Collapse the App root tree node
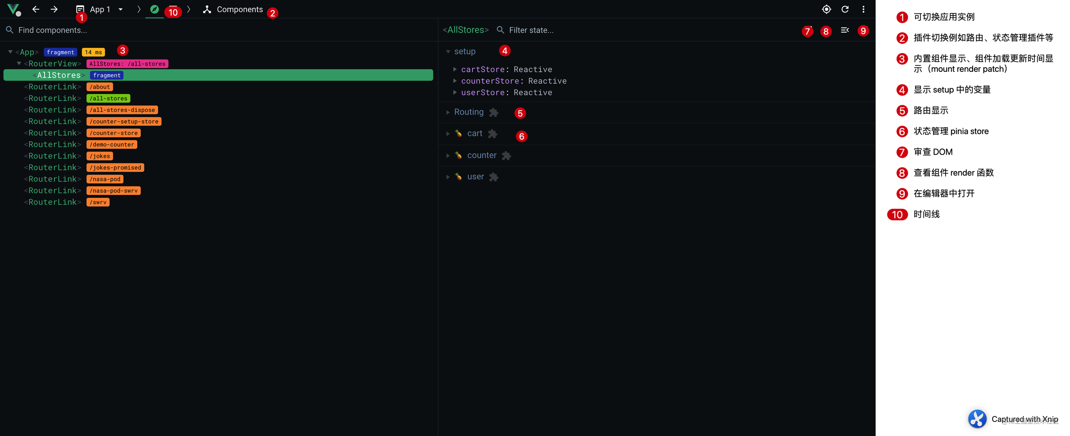Screen dimensions: 1070x436 [10, 52]
